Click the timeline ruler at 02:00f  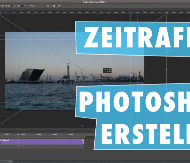coord(23,134)
